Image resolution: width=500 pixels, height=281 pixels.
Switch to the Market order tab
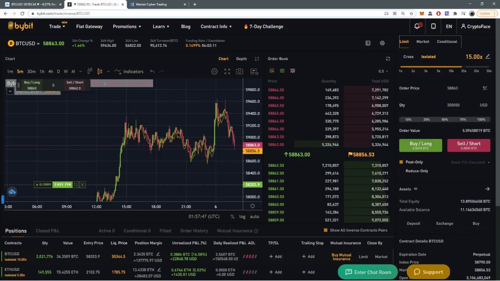click(x=423, y=41)
